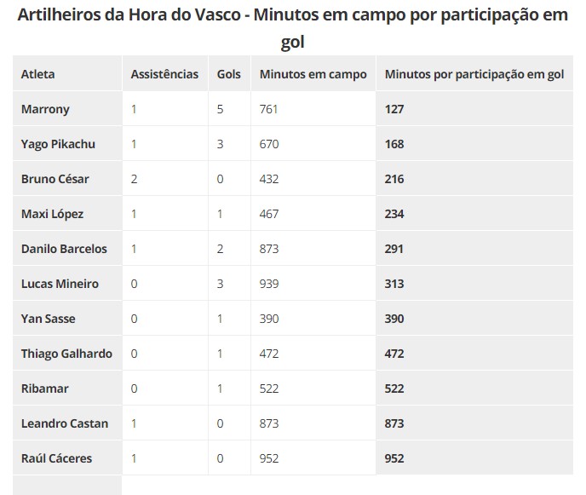The height and width of the screenshot is (495, 586).
Task: Select Yan Sasse in the table
Action: 48,319
